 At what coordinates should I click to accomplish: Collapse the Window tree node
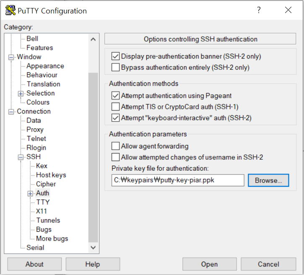point(11,57)
